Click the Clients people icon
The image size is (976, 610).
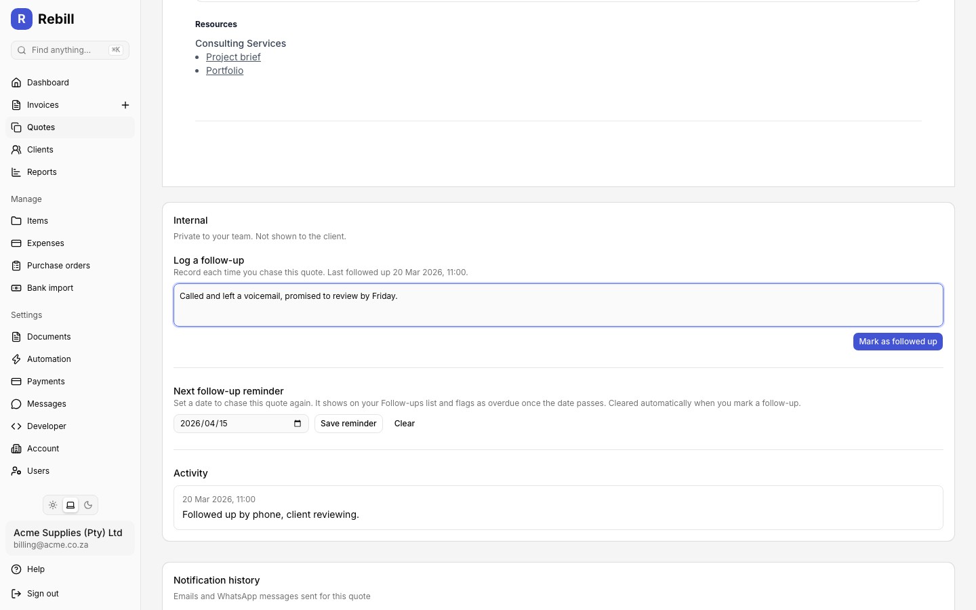coord(16,150)
